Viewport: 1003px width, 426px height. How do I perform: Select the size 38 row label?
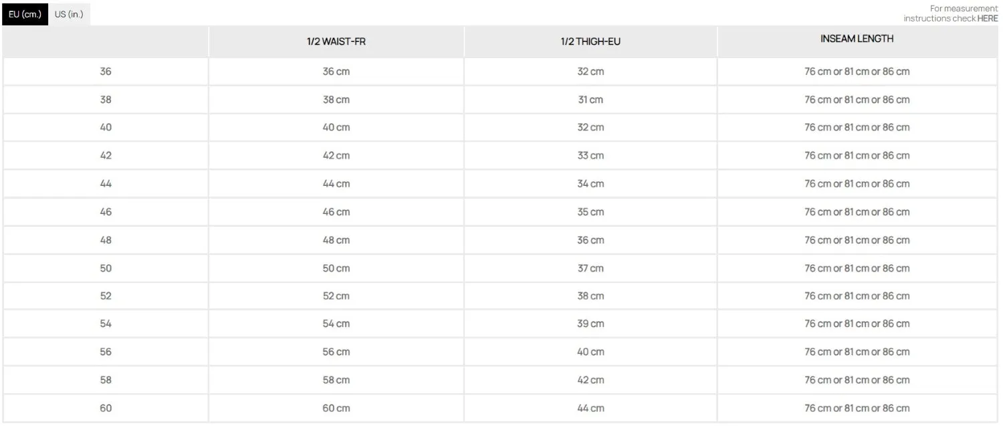[x=106, y=100]
